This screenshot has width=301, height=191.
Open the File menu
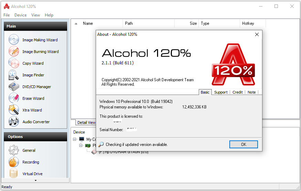tap(7, 15)
